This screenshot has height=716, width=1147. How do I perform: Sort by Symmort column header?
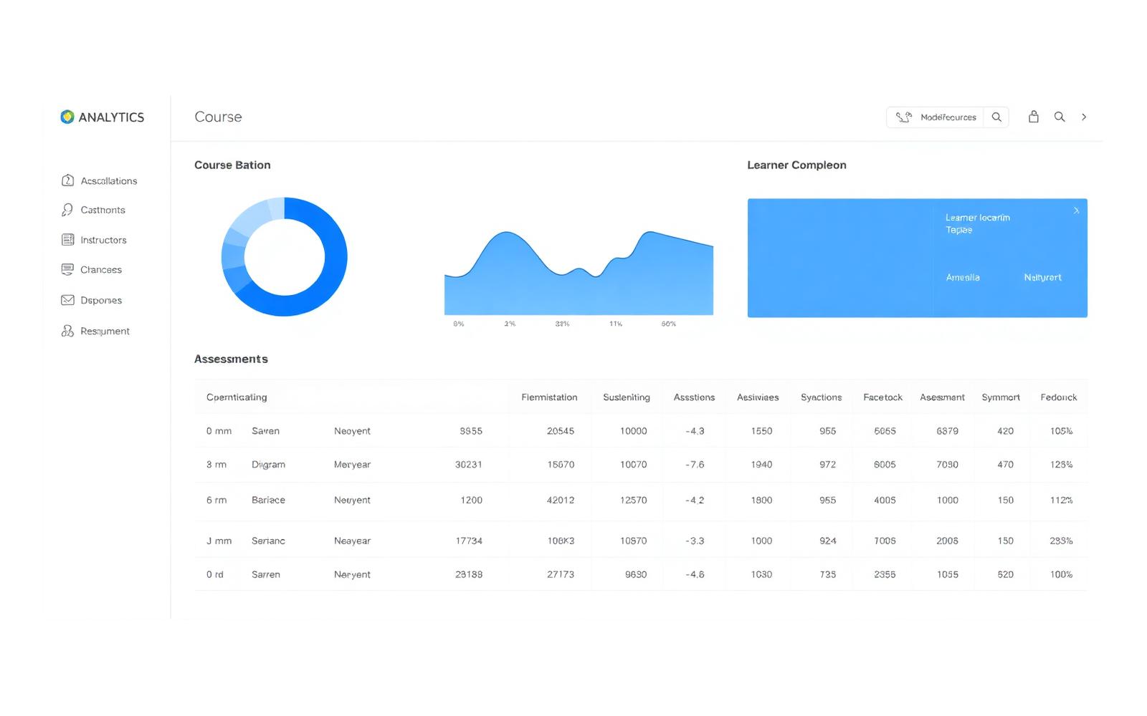1001,397
